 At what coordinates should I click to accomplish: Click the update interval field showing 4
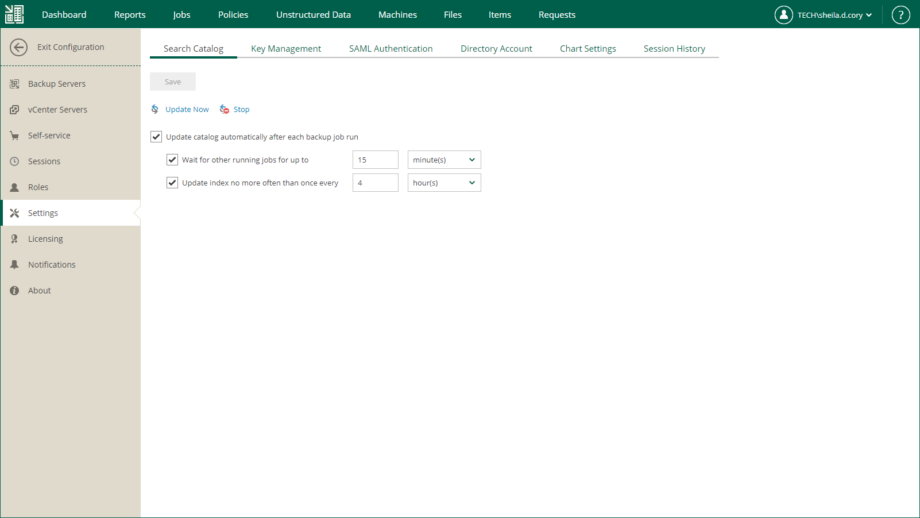376,183
